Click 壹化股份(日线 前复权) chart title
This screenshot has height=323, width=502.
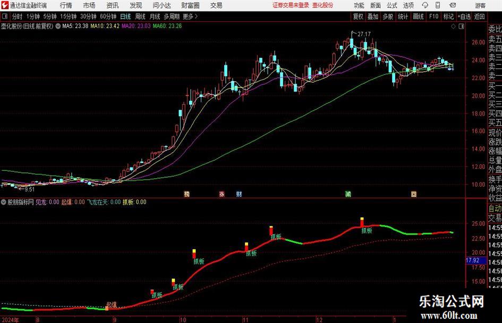27,26
